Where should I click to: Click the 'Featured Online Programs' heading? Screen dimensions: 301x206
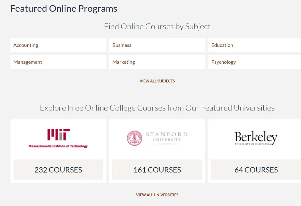tap(64, 8)
